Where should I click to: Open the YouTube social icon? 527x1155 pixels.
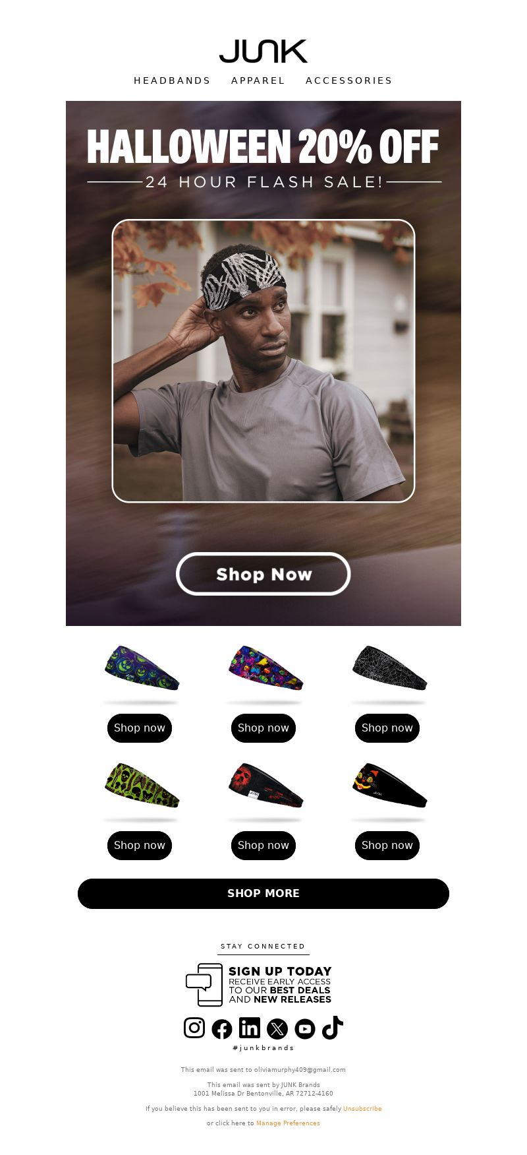(x=305, y=1028)
